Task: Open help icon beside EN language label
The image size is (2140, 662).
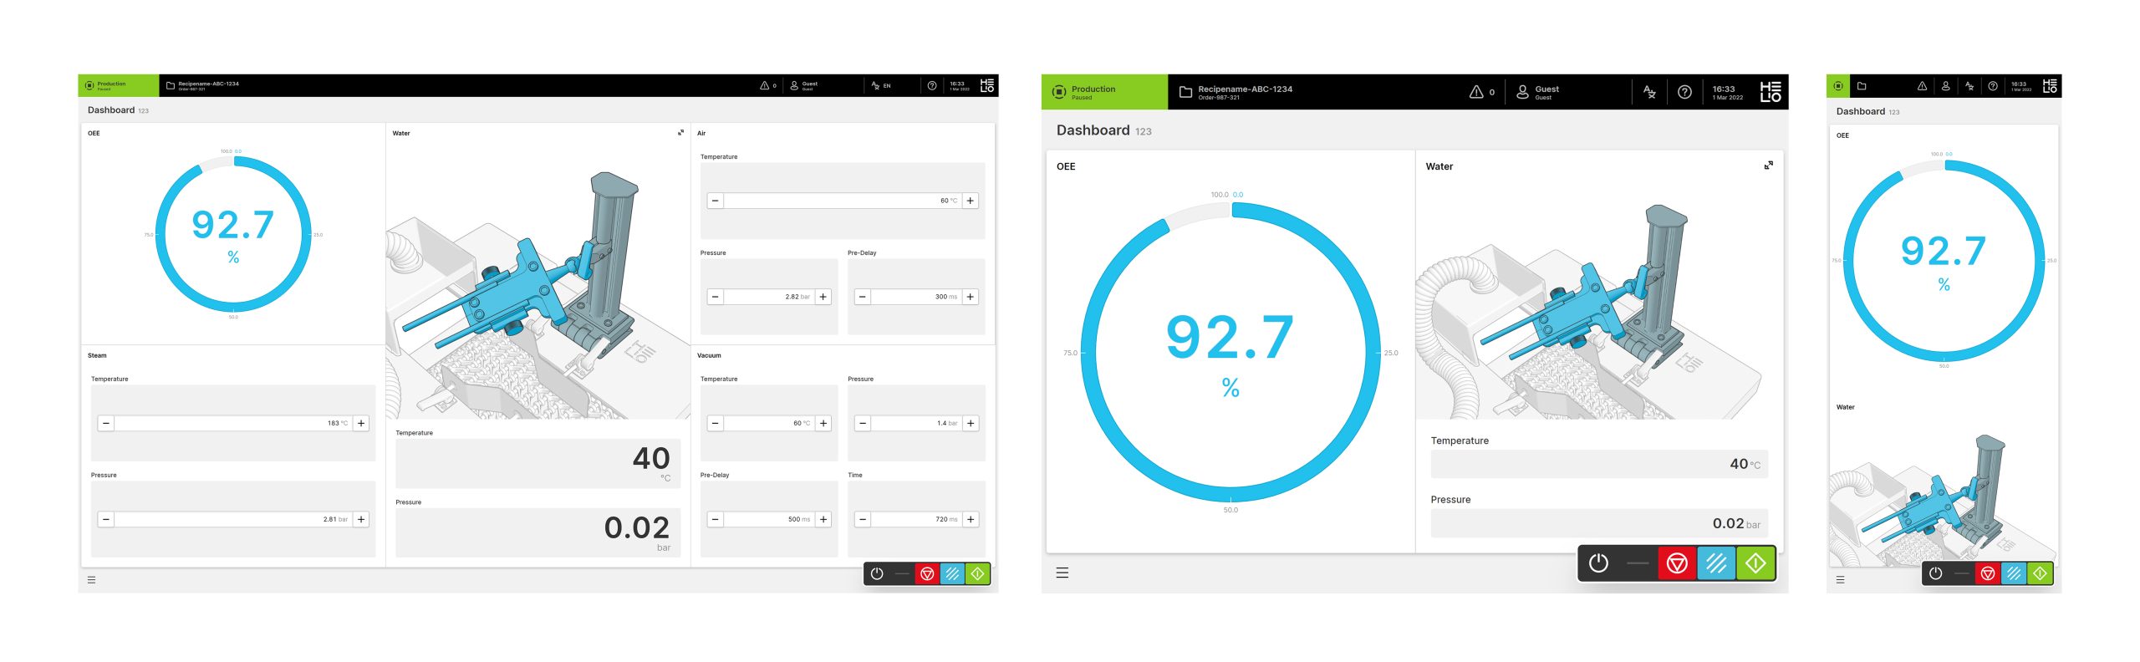Action: [931, 85]
